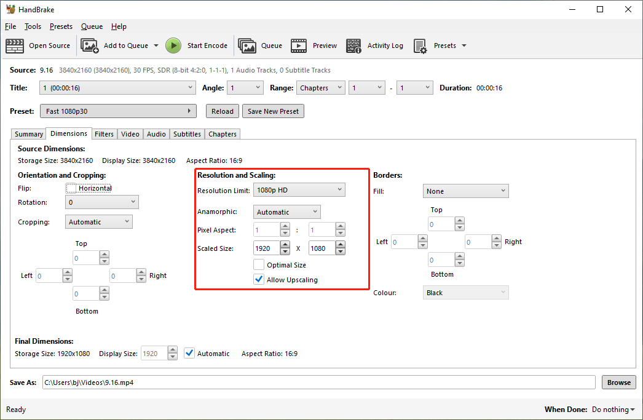Click the Start Encode label

[207, 46]
